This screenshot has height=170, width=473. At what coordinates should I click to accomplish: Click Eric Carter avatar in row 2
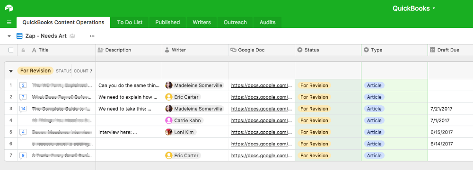click(169, 97)
